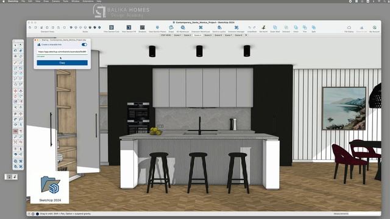Open Extension Warehouse
The image size is (390, 219).
point(200,27)
